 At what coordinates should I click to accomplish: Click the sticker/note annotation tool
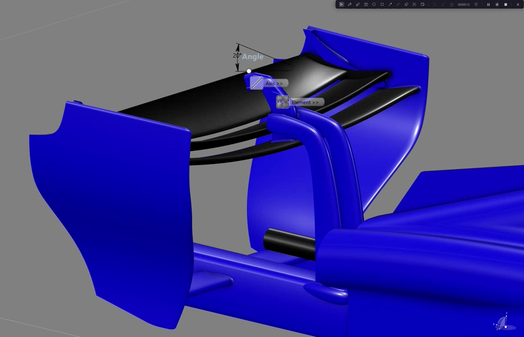pyautogui.click(x=422, y=4)
